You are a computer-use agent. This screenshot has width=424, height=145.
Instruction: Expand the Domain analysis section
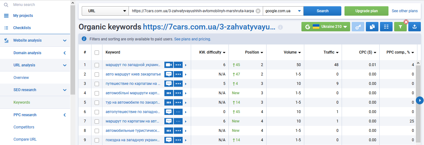point(64,53)
